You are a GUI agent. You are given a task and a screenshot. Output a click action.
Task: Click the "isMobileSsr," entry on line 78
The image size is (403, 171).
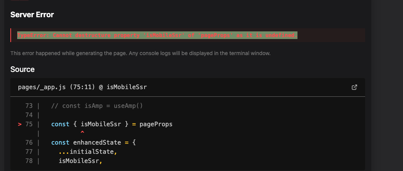[80, 161]
